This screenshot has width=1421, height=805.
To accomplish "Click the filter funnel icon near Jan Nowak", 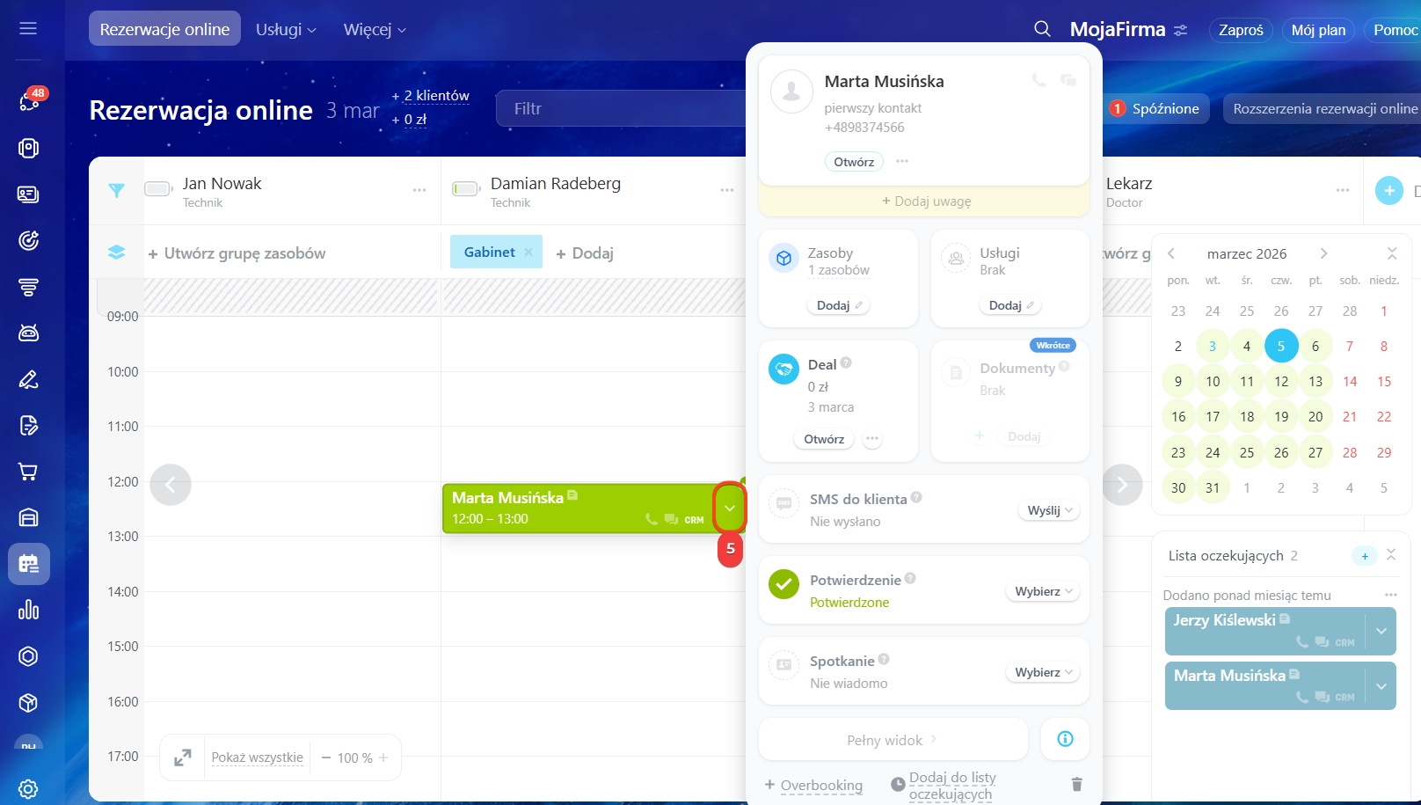I will (x=116, y=190).
